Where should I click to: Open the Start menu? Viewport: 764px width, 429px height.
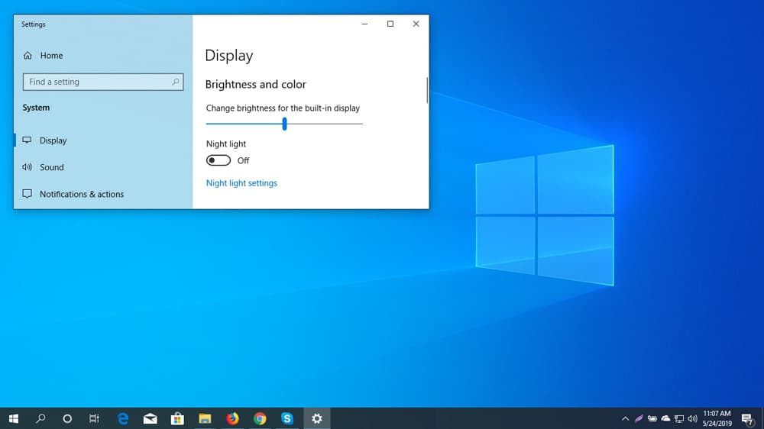click(13, 418)
